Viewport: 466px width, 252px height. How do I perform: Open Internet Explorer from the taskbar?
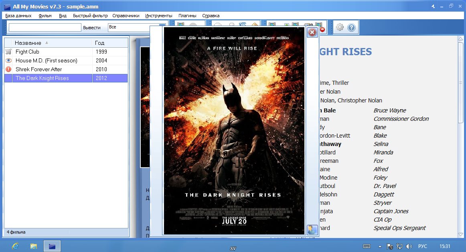pyautogui.click(x=15, y=246)
